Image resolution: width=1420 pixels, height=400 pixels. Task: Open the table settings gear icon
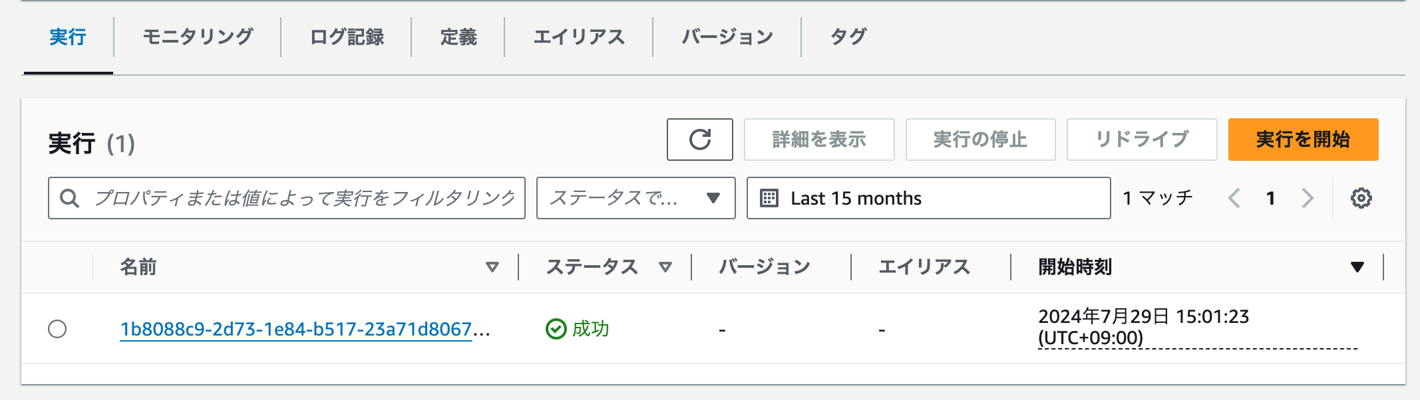coord(1361,197)
